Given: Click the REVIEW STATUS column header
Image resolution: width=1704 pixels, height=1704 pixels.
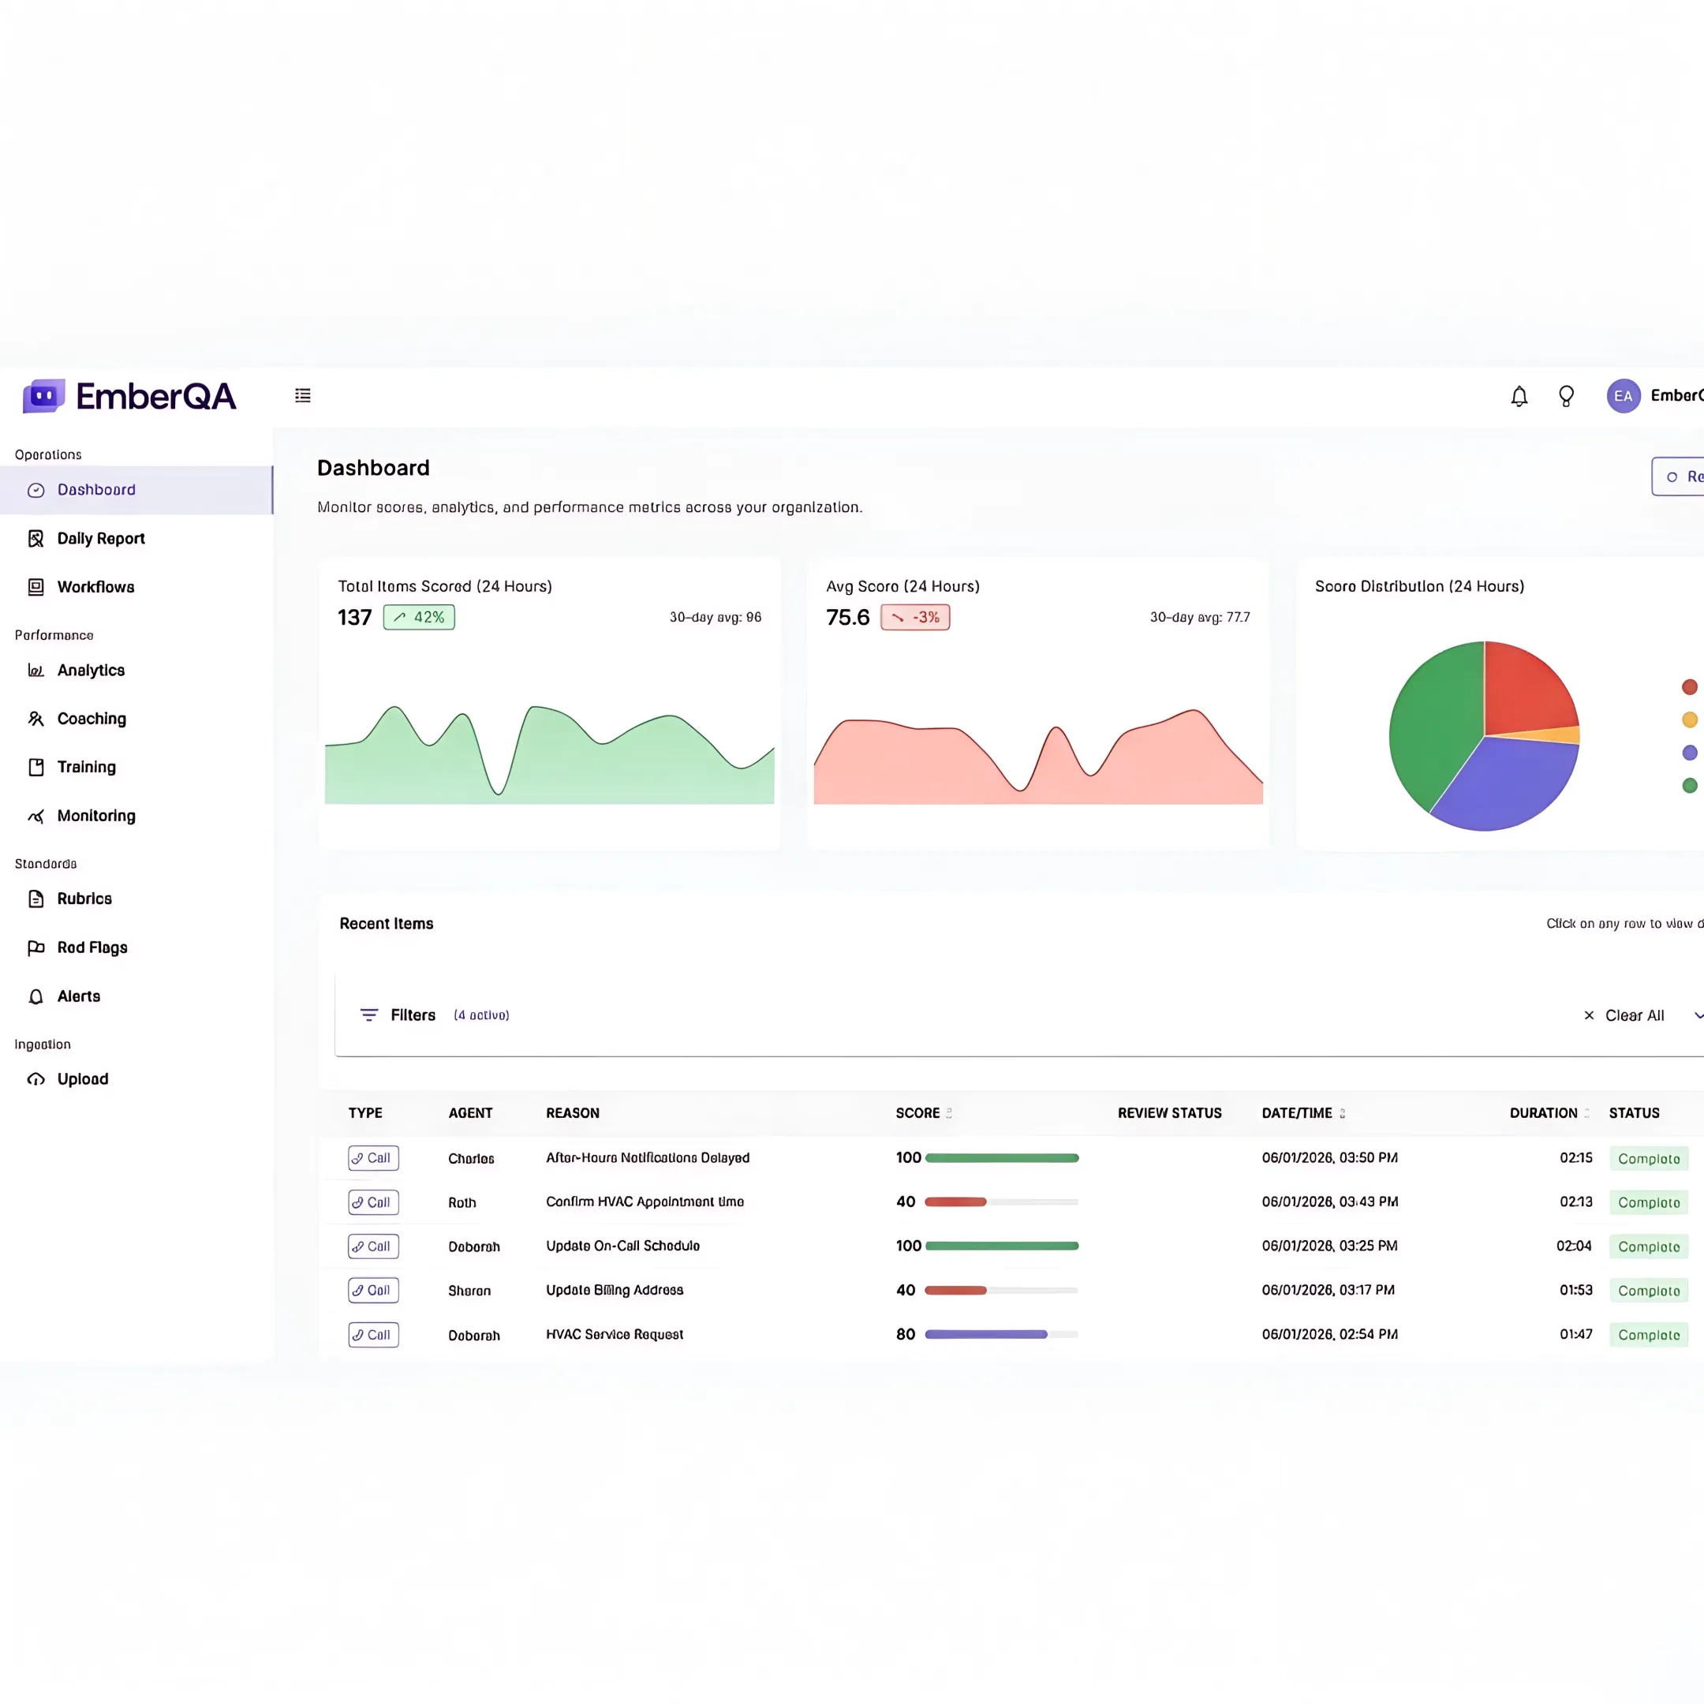Looking at the screenshot, I should tap(1169, 1113).
